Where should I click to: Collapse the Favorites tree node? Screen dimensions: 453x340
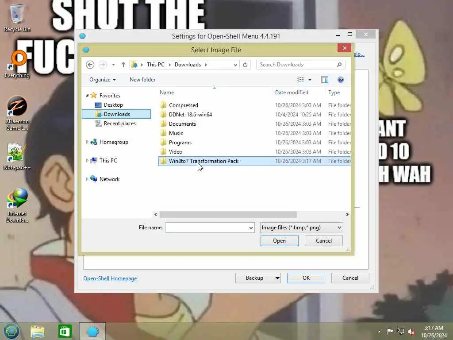click(x=87, y=95)
